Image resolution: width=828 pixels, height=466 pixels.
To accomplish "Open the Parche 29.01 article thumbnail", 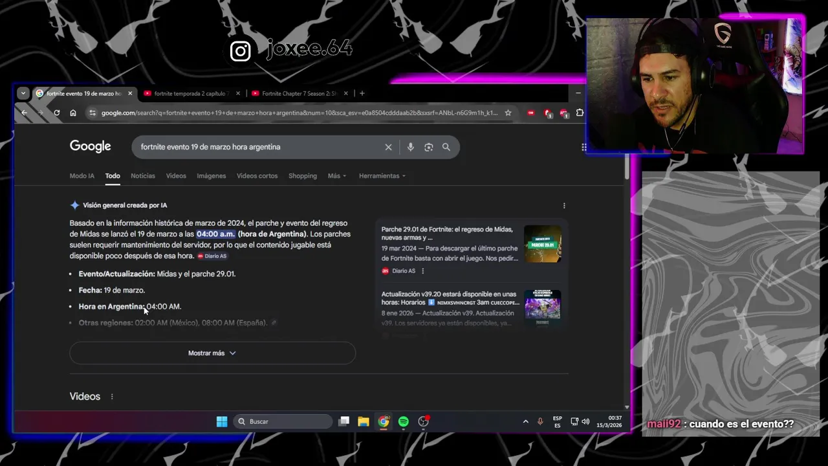I will coord(542,243).
